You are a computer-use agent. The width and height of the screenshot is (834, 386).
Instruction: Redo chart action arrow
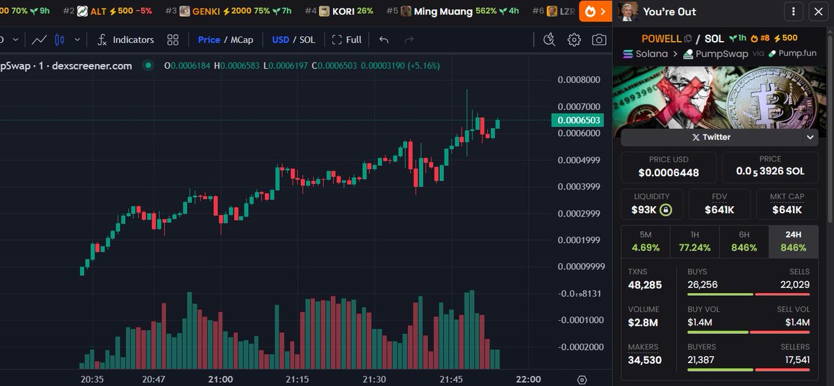click(x=409, y=40)
